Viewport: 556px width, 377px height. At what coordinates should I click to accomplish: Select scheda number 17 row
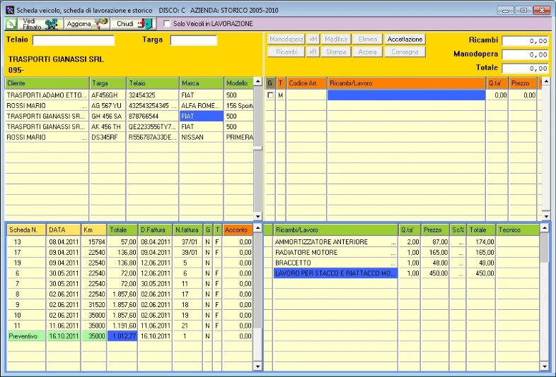point(129,253)
